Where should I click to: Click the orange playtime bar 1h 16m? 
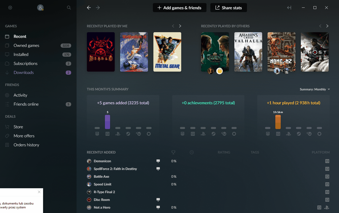point(278,122)
